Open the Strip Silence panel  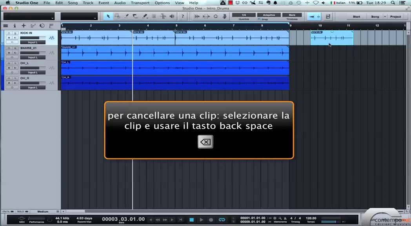206,16
